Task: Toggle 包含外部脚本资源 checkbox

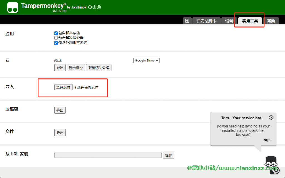Action: (x=56, y=43)
